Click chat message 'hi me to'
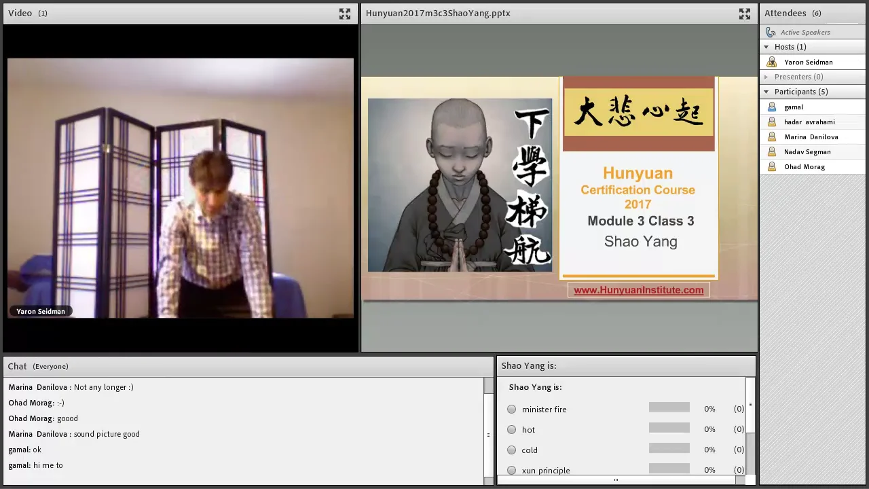 48,465
